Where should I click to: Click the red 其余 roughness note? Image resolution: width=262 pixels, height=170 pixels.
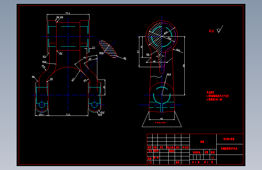click(211, 31)
